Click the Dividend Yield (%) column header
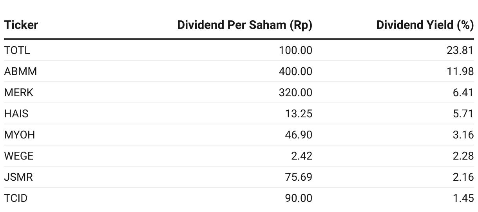 coord(425,25)
